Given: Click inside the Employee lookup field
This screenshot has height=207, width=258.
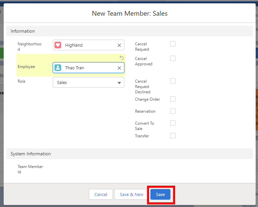Looking at the screenshot, I should [x=89, y=68].
